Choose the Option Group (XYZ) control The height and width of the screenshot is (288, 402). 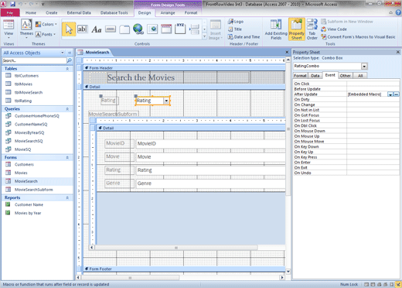coord(180,29)
